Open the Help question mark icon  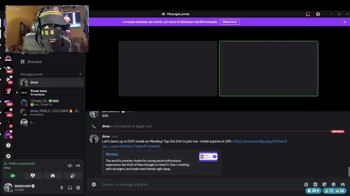click(318, 14)
